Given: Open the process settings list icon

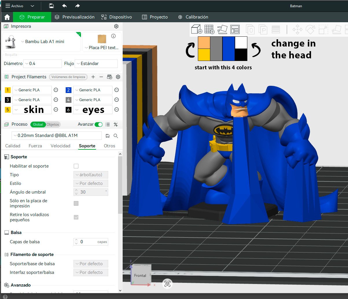Looking at the screenshot, I should click(x=108, y=125).
